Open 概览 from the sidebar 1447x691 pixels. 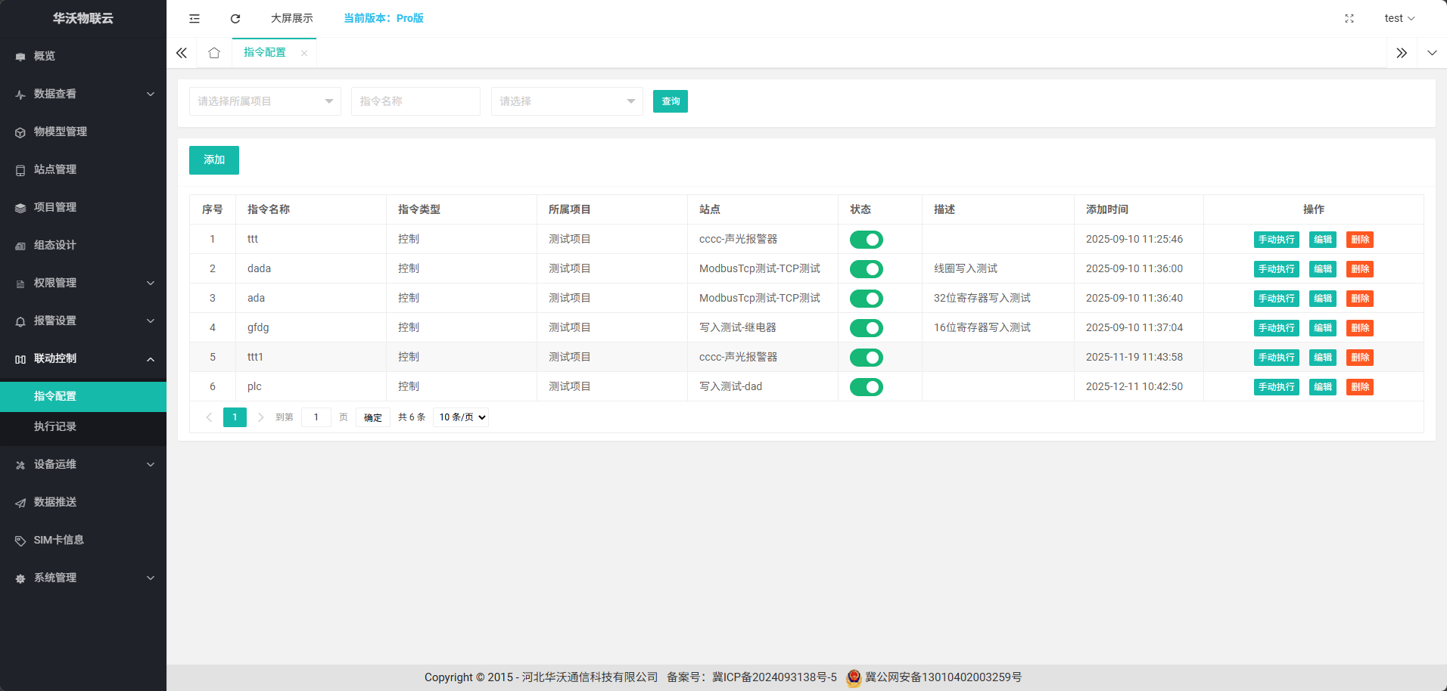(x=45, y=56)
